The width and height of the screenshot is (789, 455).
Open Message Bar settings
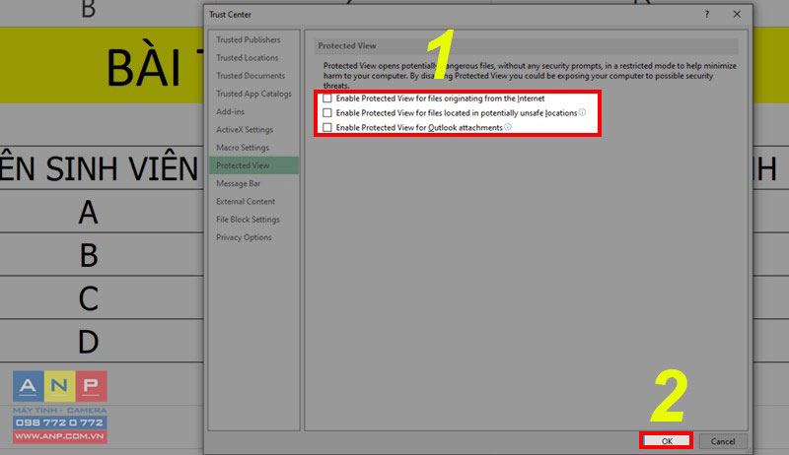[x=254, y=184]
